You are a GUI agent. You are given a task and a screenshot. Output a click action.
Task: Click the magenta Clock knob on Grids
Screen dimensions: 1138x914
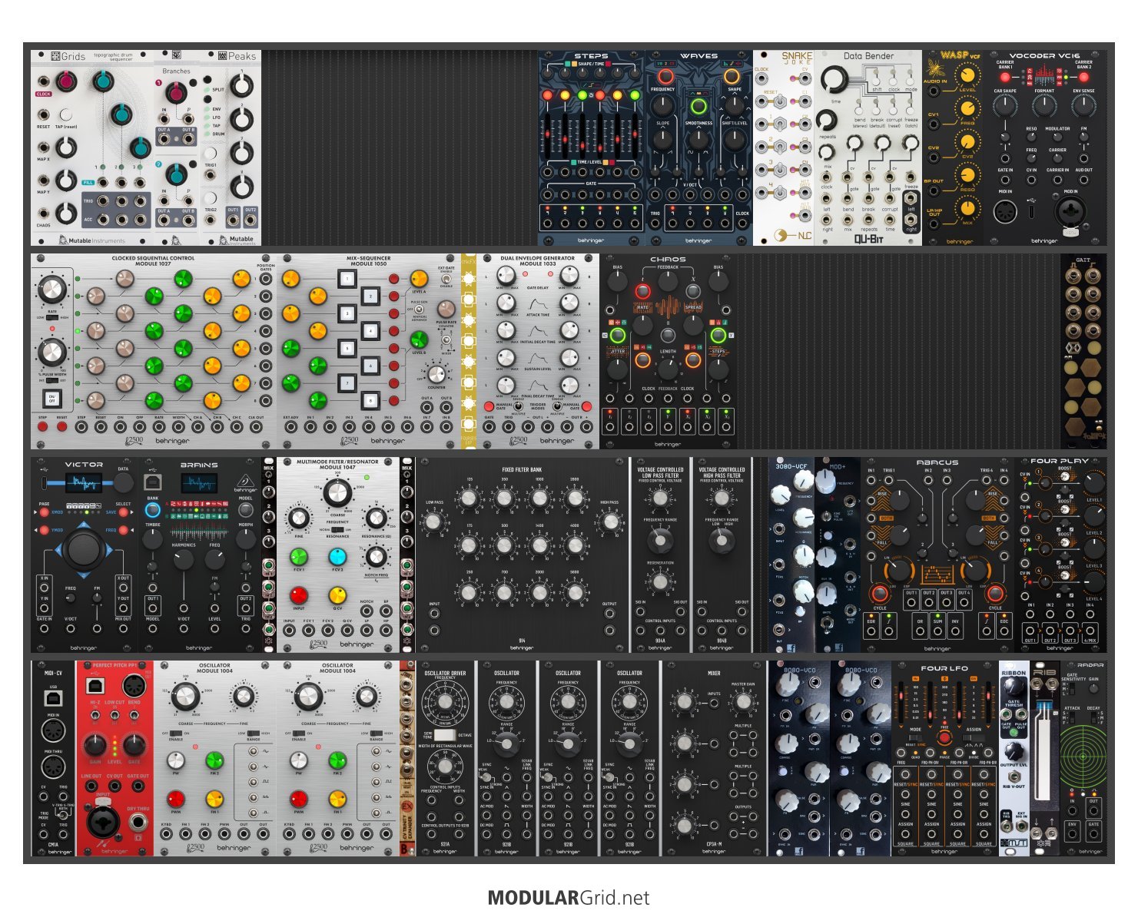[x=65, y=80]
